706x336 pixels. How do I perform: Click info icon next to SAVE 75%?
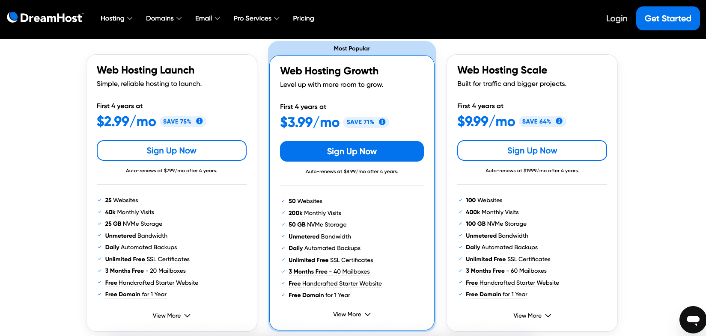pos(200,121)
